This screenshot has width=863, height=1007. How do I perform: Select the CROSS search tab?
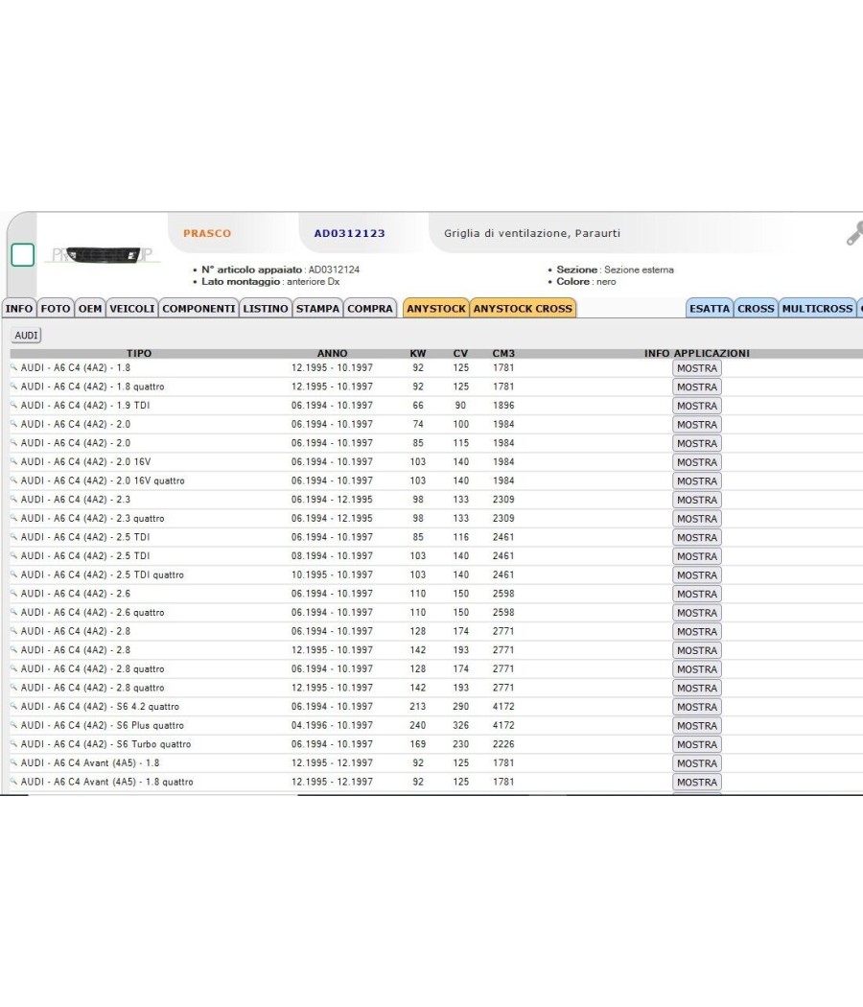(756, 309)
